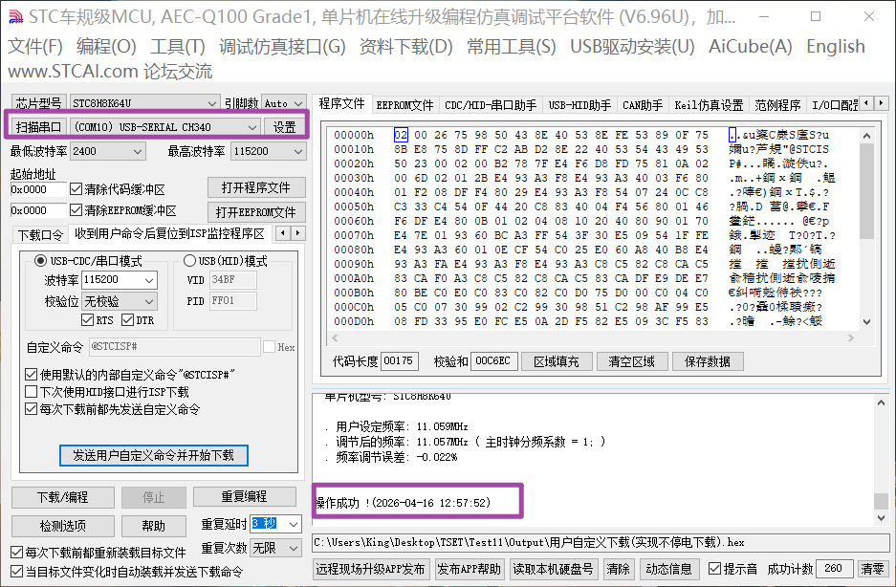This screenshot has width=896, height=587.
Task: Open 资料下载(D) menu
Action: (405, 46)
